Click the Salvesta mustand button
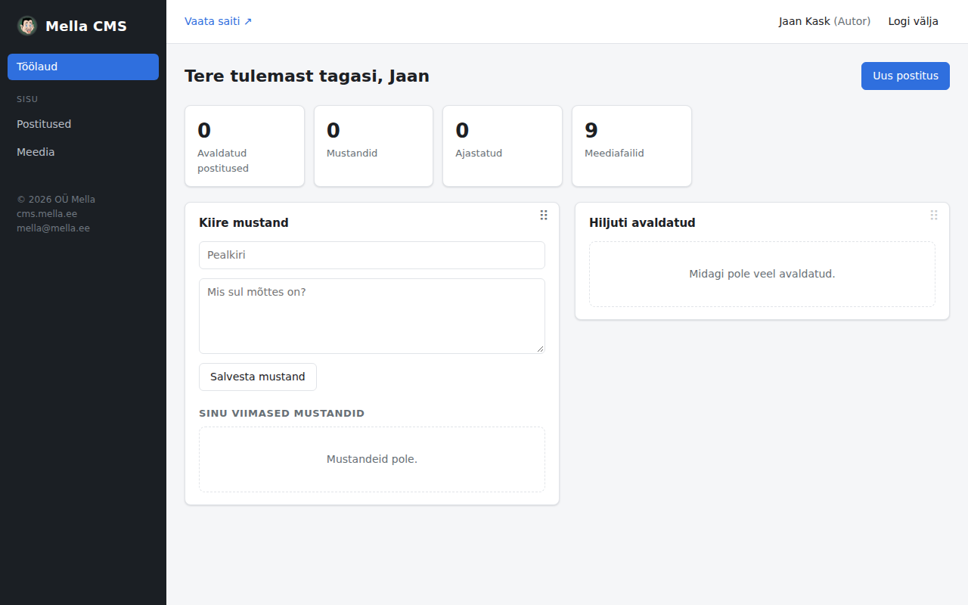968x605 pixels. pos(258,377)
